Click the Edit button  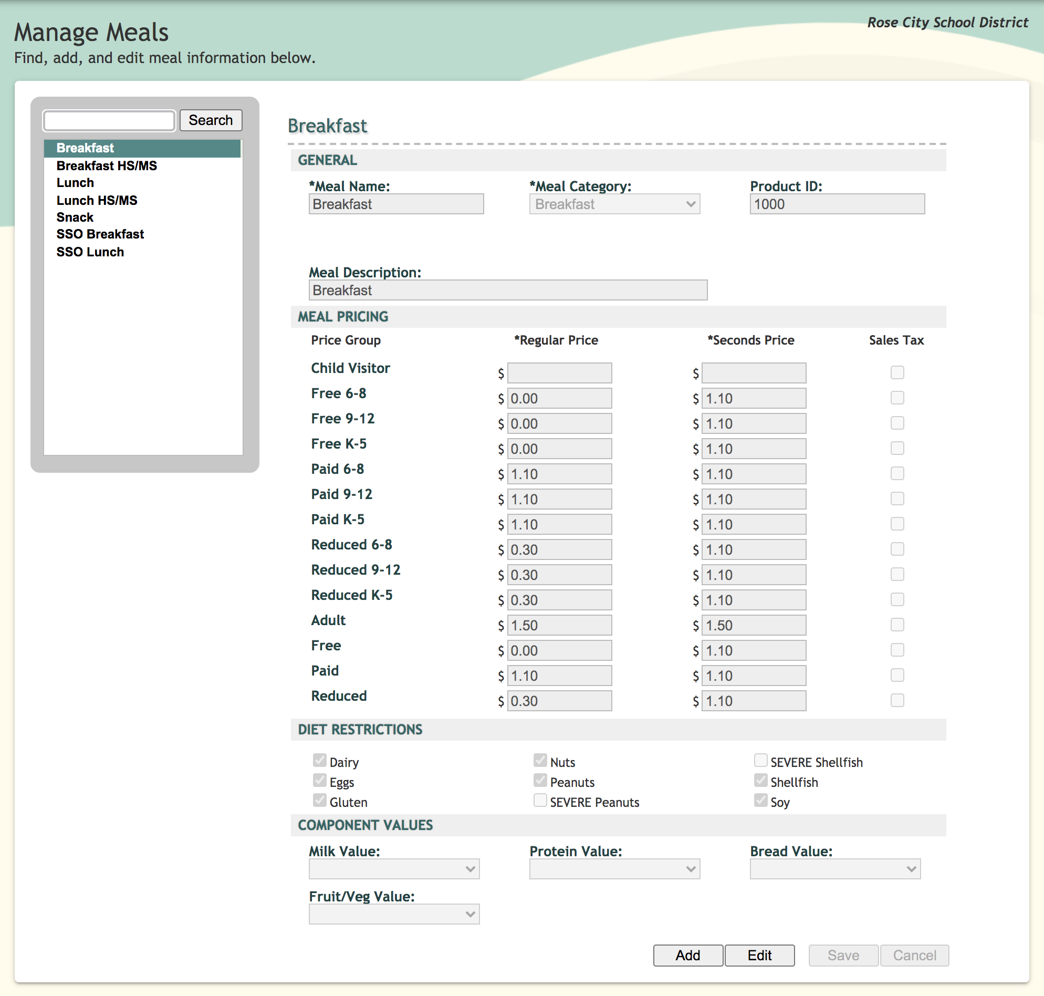759,956
